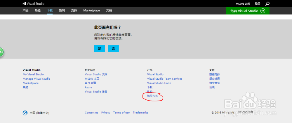The image size is (292, 123).
Task: Click the globe icon beside region selector
Action: 25,113
